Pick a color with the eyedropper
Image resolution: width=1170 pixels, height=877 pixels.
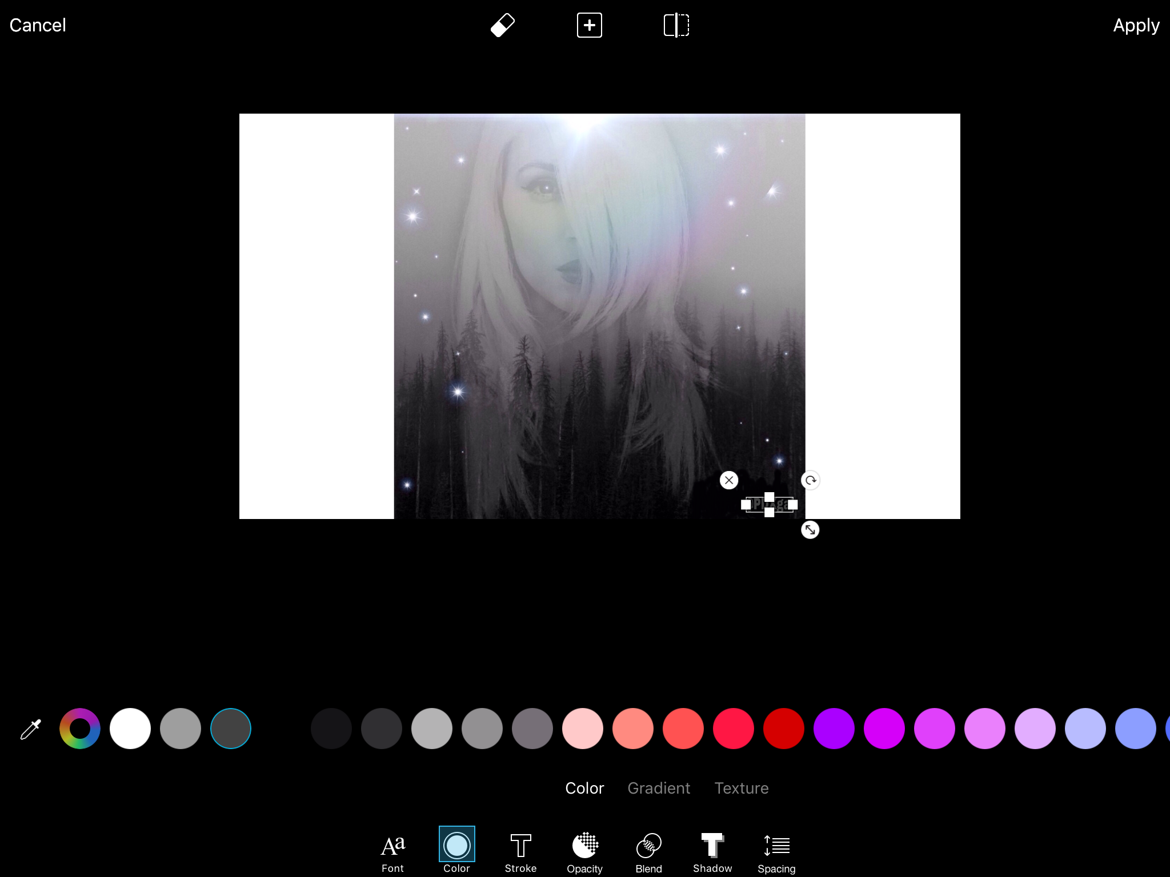tap(31, 729)
